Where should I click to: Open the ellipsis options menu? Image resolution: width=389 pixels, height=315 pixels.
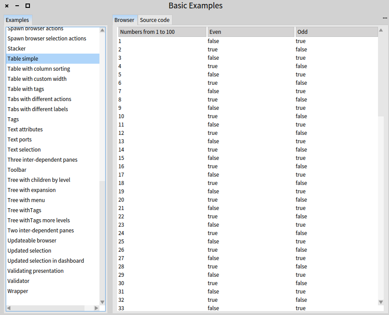[384, 17]
